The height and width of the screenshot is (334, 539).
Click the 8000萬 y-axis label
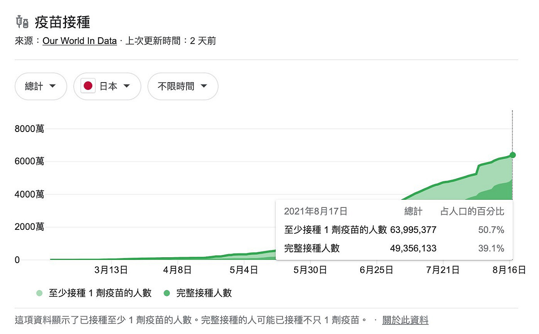30,129
